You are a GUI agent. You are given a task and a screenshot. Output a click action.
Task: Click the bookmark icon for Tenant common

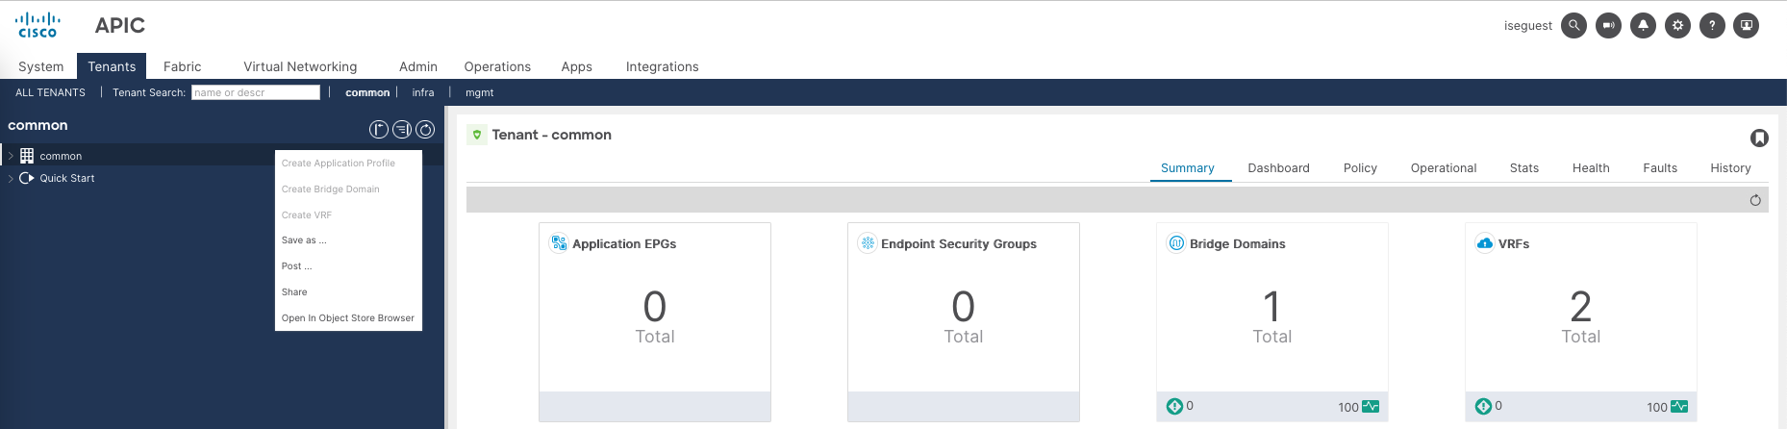coord(1759,139)
